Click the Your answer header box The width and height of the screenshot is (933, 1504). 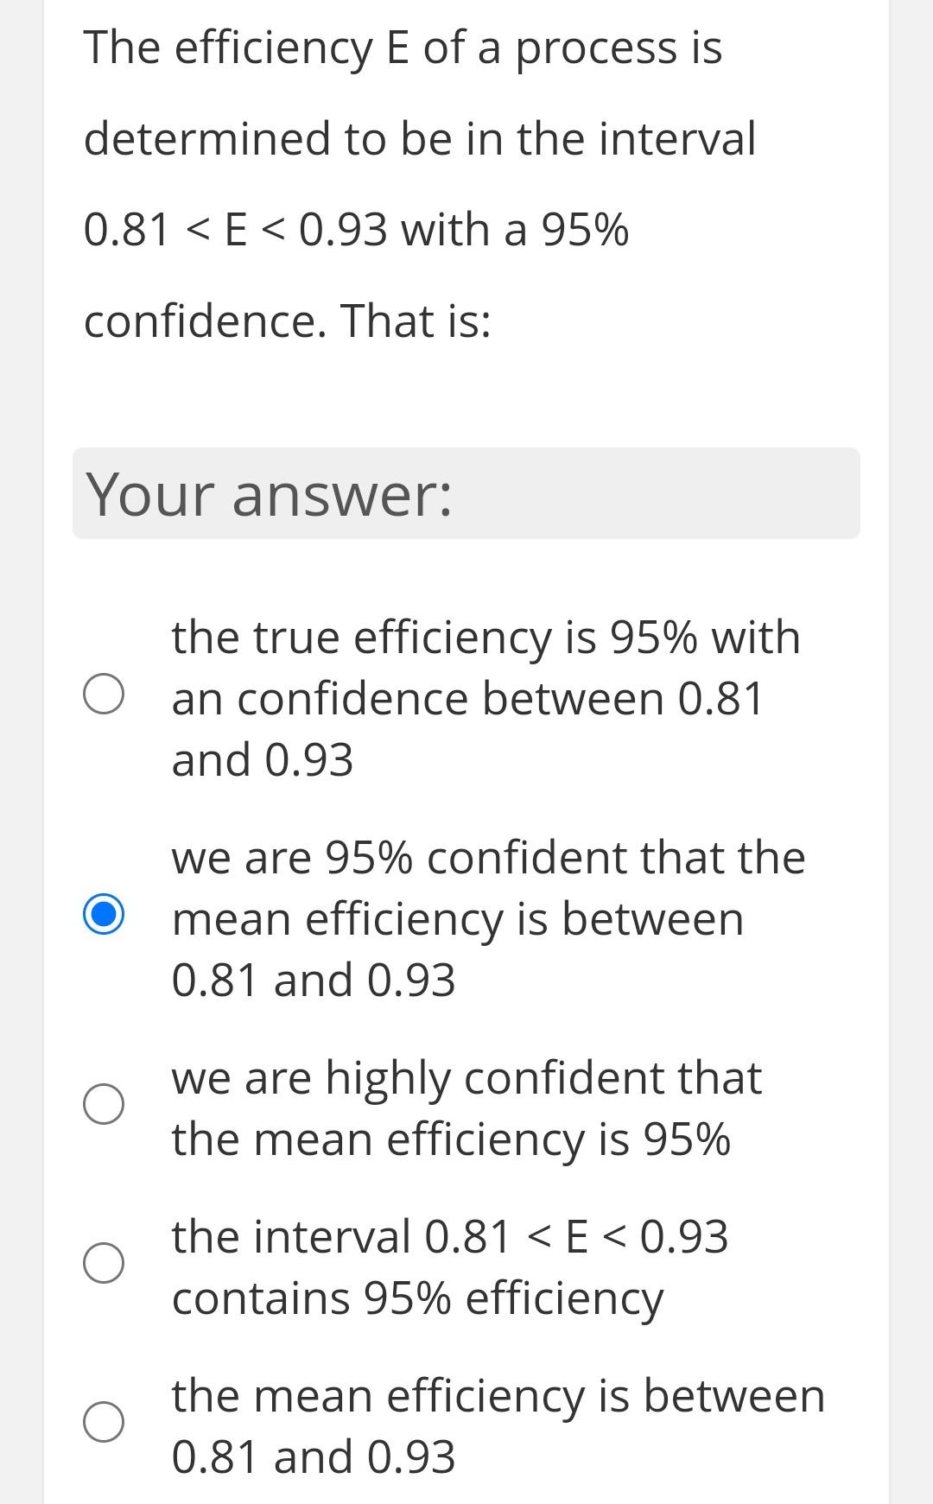point(466,492)
